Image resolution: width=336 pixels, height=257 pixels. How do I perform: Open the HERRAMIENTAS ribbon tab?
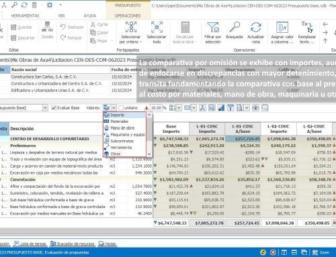(x=25, y=15)
